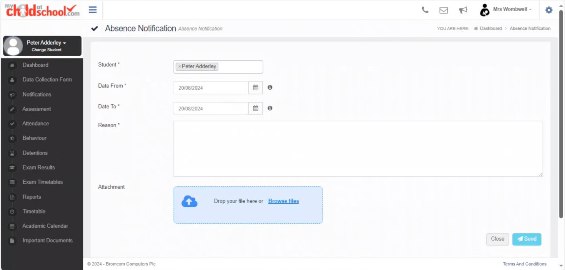Click the Behaviour star icon in sidebar
Image resolution: width=565 pixels, height=270 pixels.
pyautogui.click(x=12, y=138)
